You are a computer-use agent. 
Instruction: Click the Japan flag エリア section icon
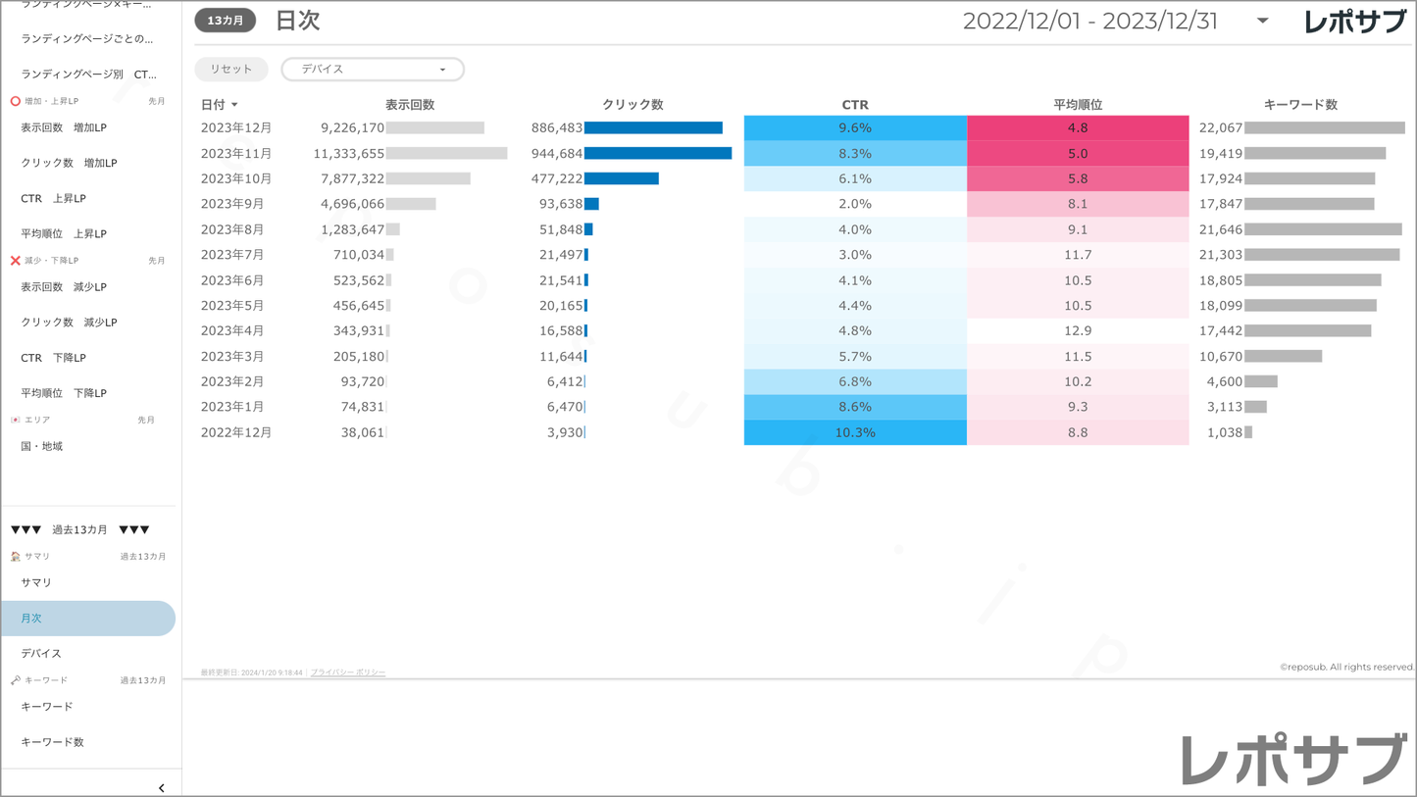pos(15,420)
